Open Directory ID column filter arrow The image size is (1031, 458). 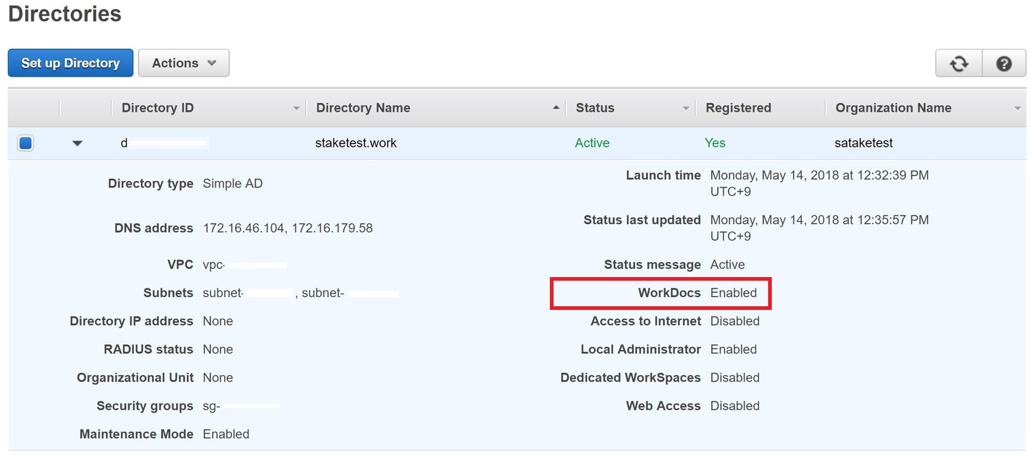click(x=296, y=109)
